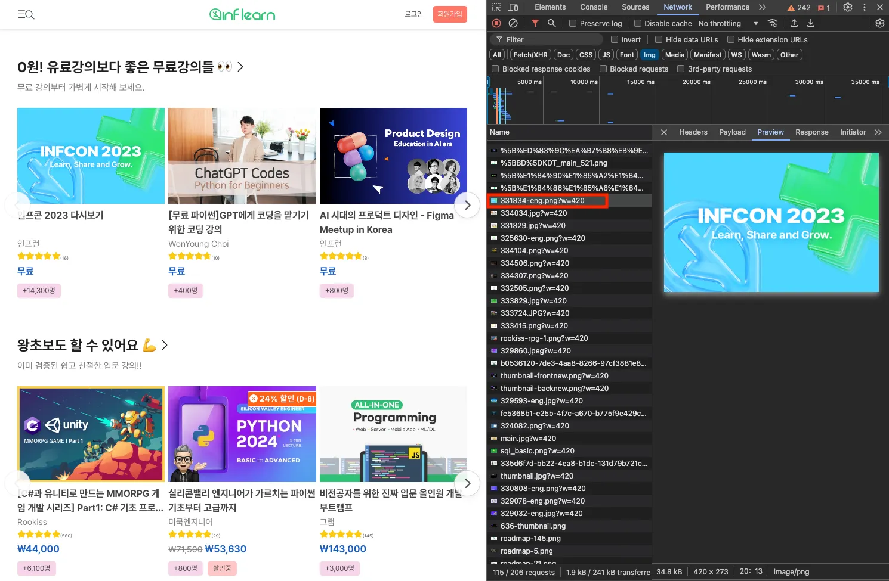Activate the DevTools inspect element picker
The width and height of the screenshot is (889, 581).
click(x=496, y=7)
